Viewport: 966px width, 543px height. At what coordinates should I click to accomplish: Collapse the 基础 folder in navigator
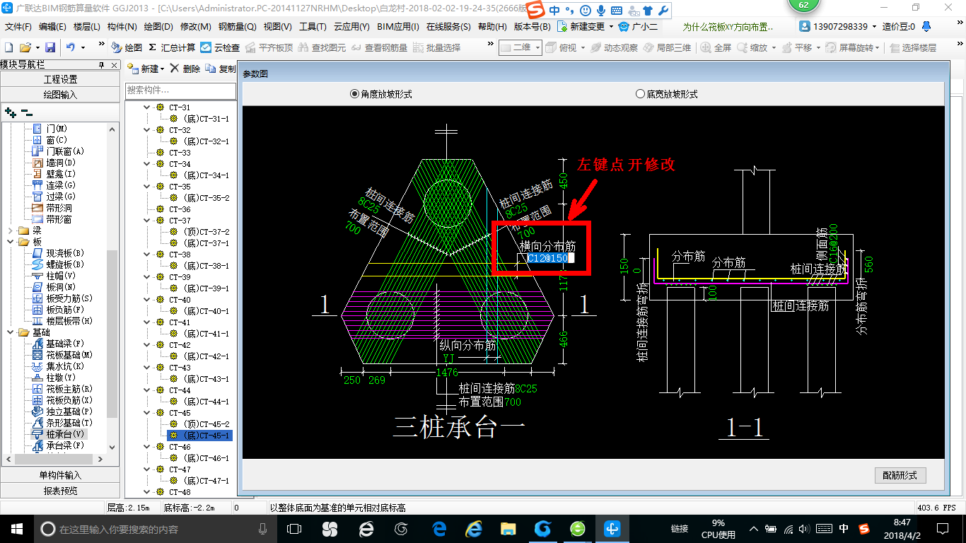pyautogui.click(x=11, y=332)
